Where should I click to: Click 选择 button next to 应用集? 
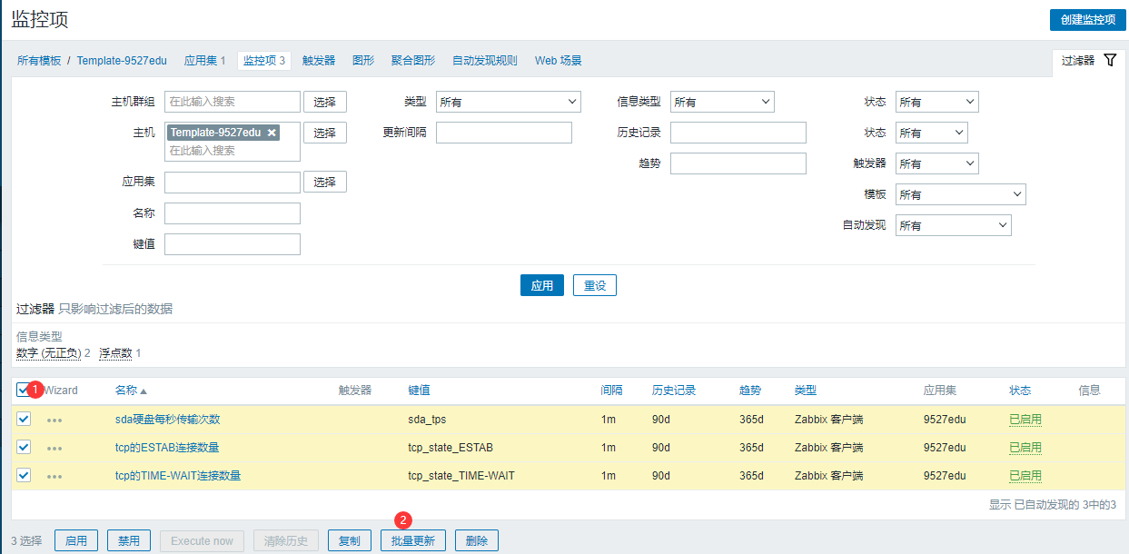[x=325, y=182]
